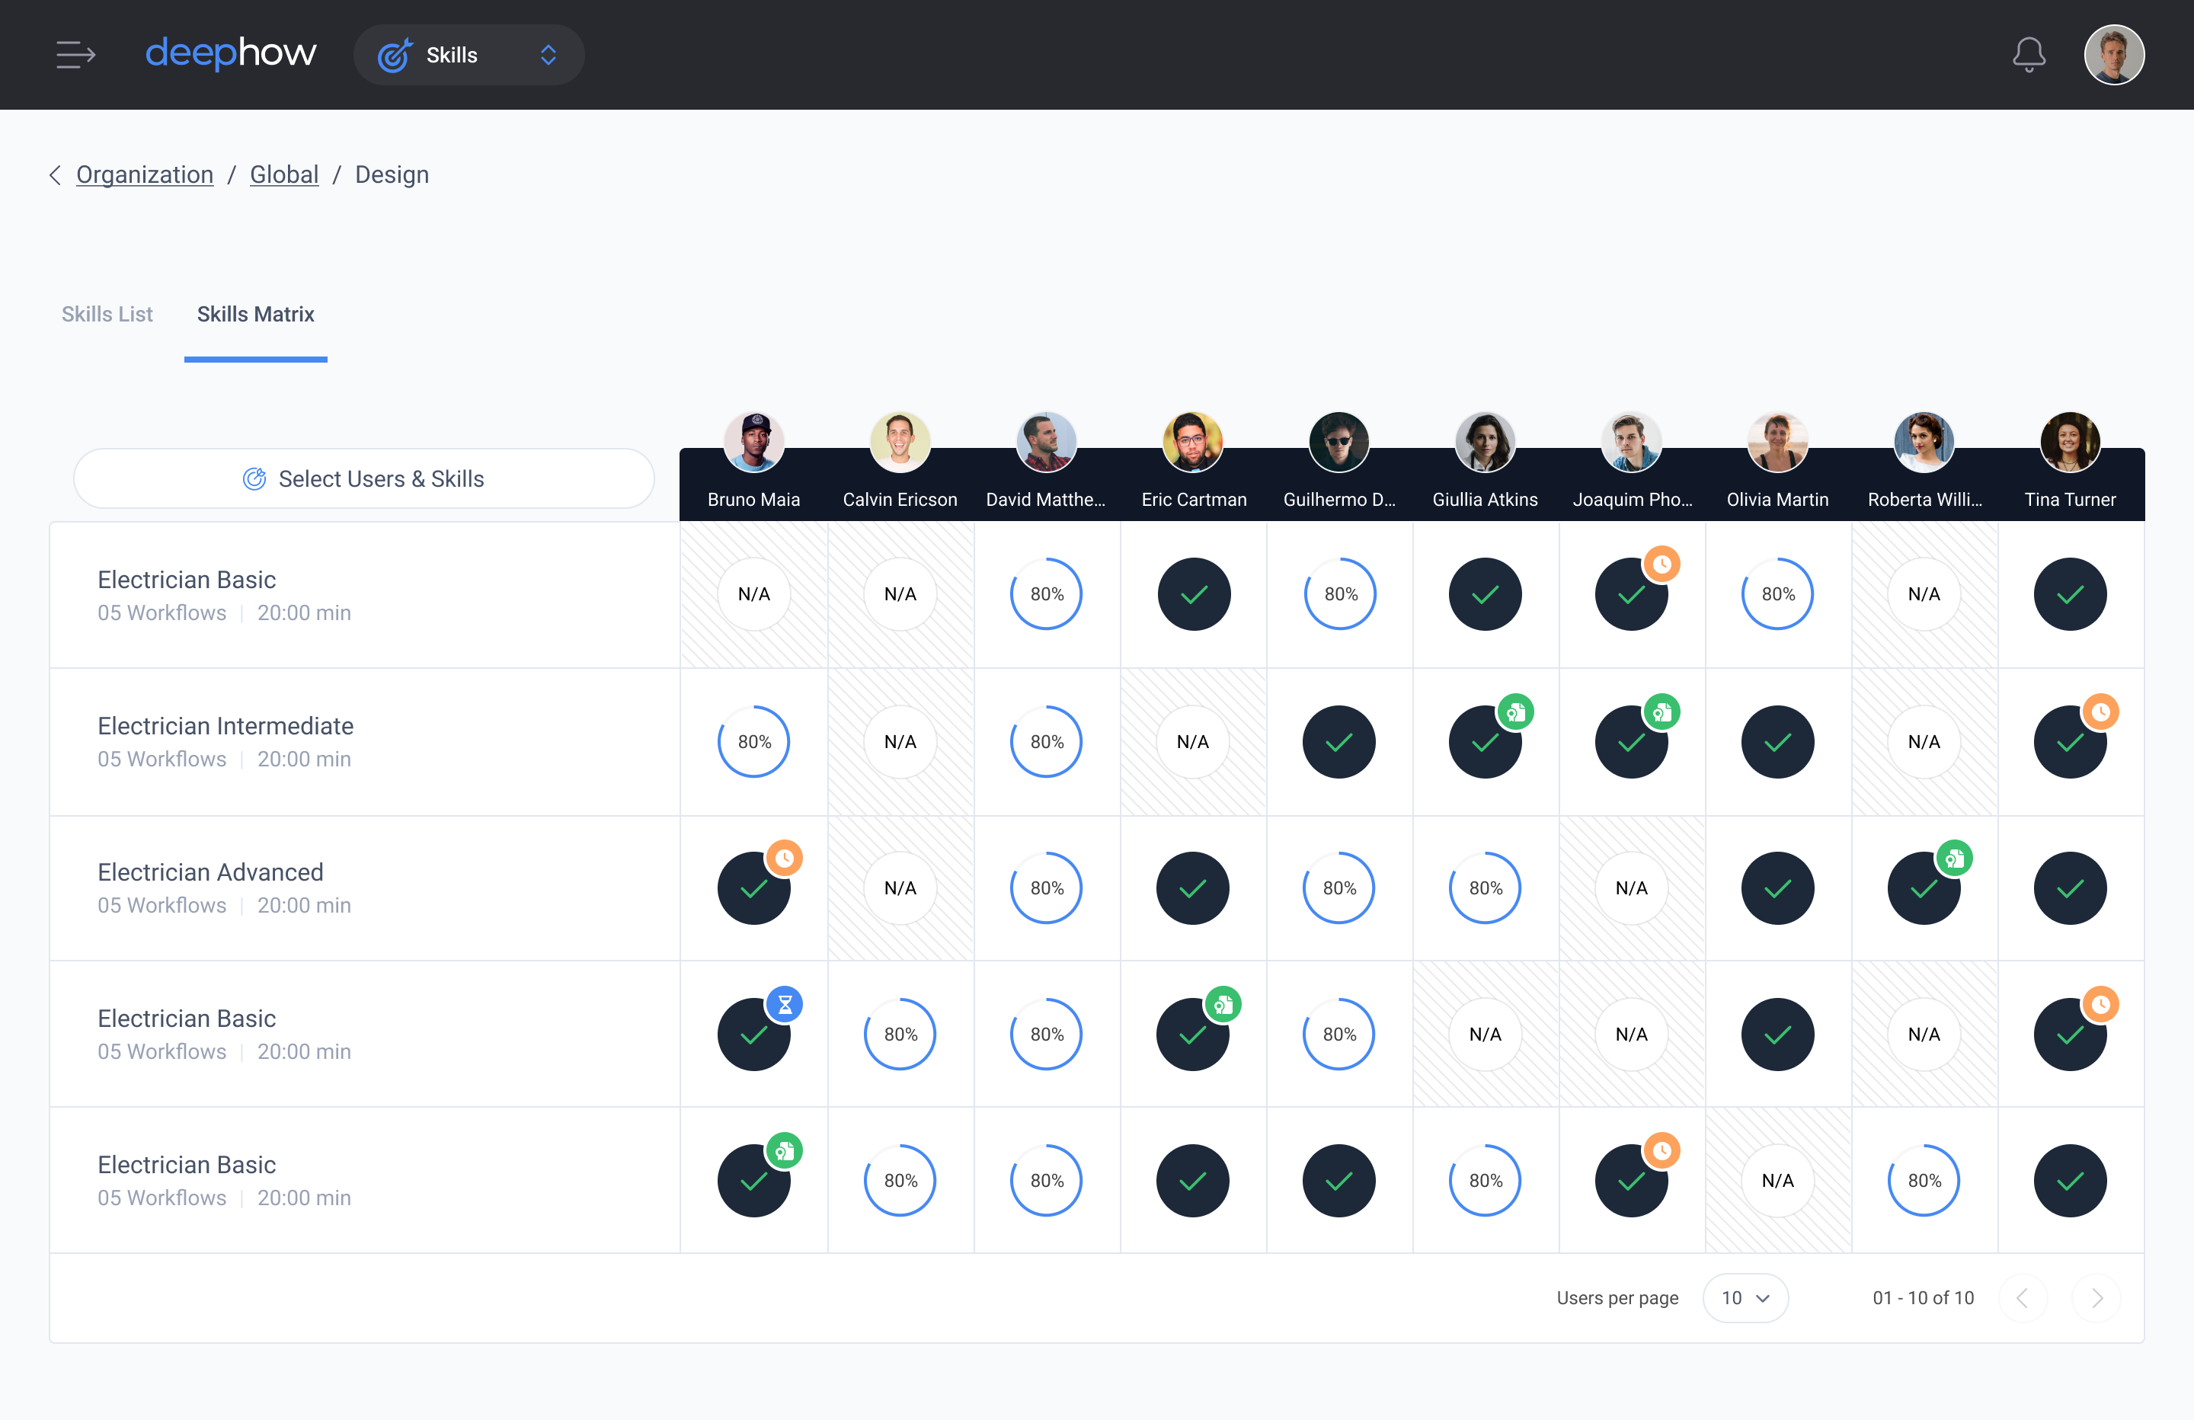Image resolution: width=2194 pixels, height=1420 pixels.
Task: Click Giullia's 80% ring for Electrician Advanced
Action: pos(1485,888)
